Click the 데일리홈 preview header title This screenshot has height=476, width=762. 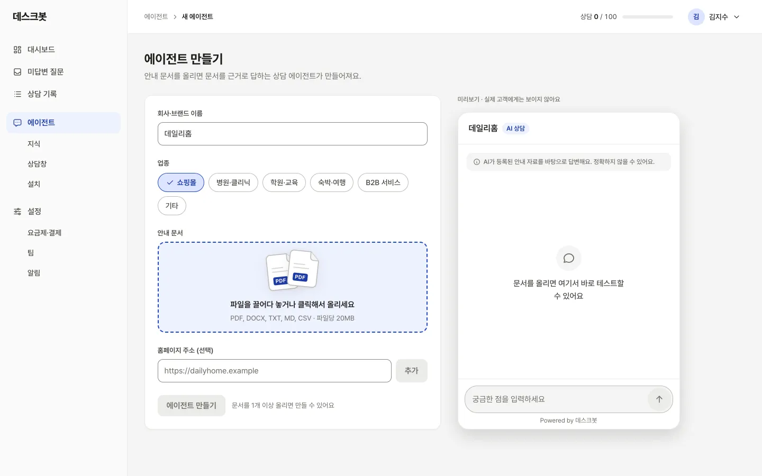(x=483, y=129)
